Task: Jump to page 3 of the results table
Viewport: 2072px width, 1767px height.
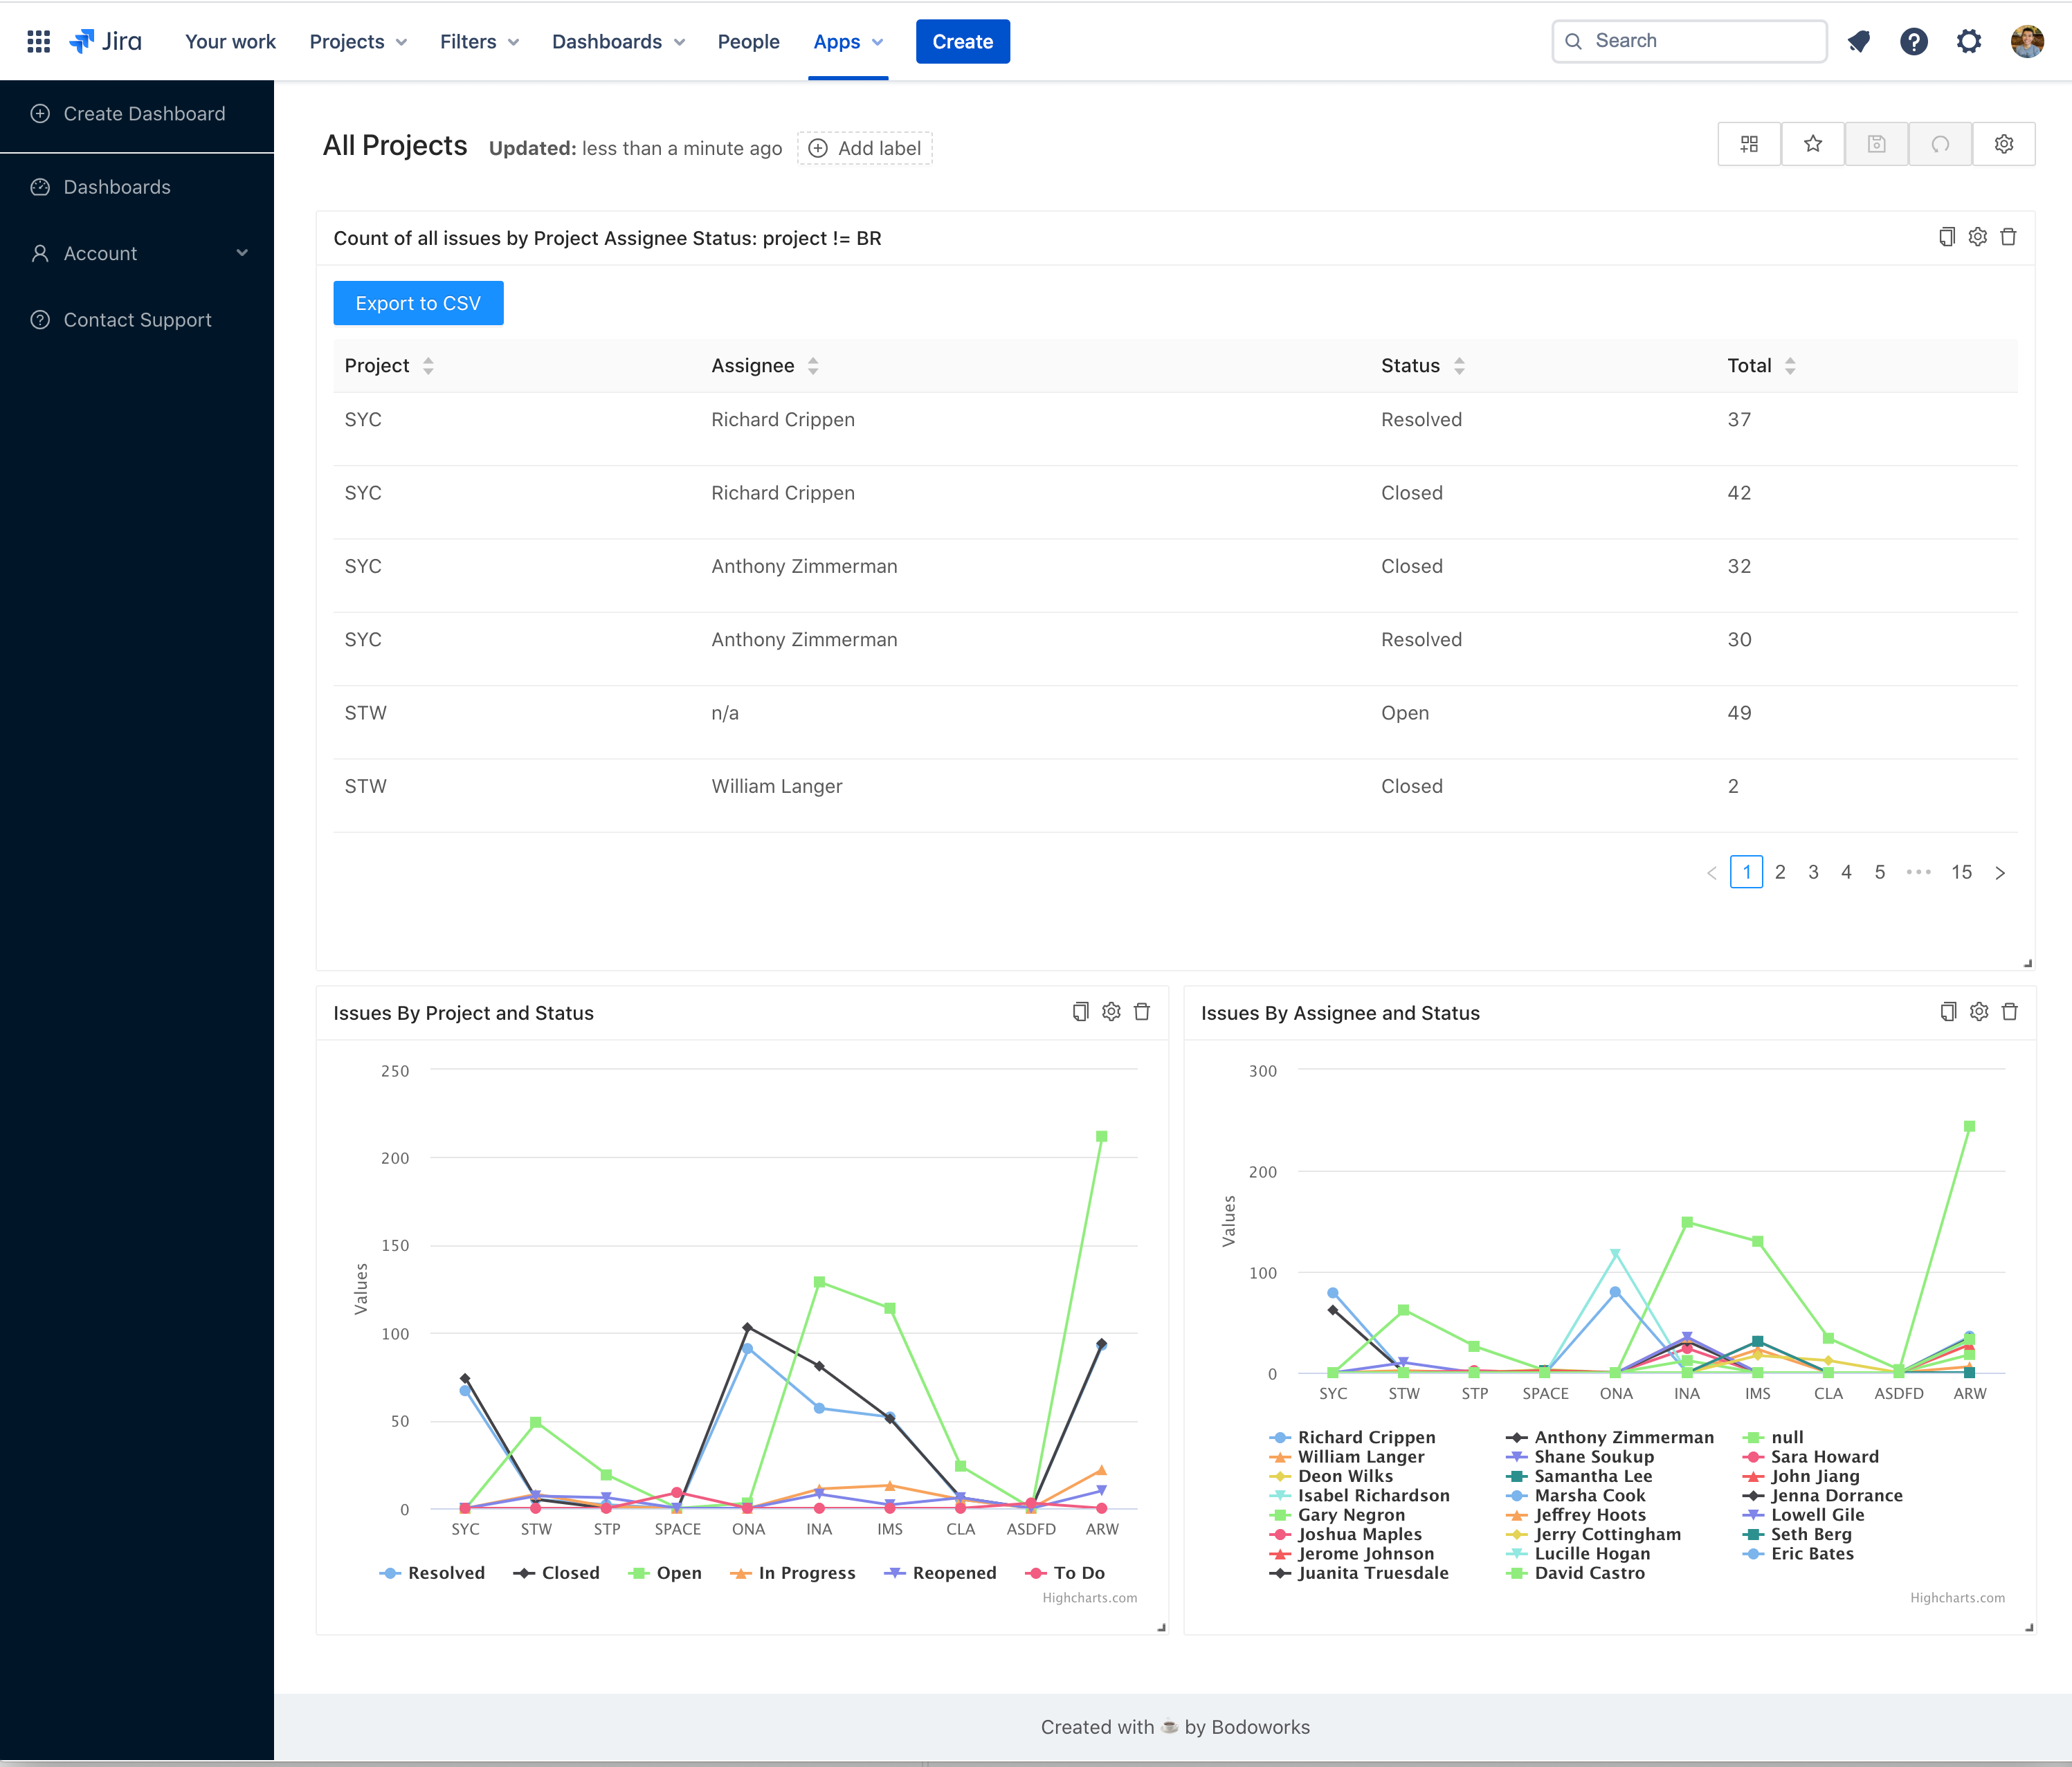Action: point(1813,872)
